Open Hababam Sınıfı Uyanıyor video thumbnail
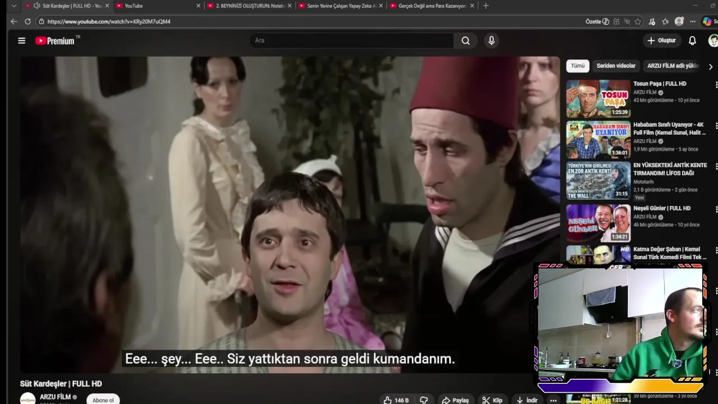The width and height of the screenshot is (718, 404). [x=598, y=140]
